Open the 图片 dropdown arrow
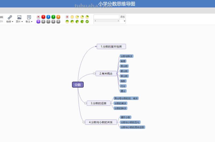This screenshot has width=215, height=142. tap(22, 22)
